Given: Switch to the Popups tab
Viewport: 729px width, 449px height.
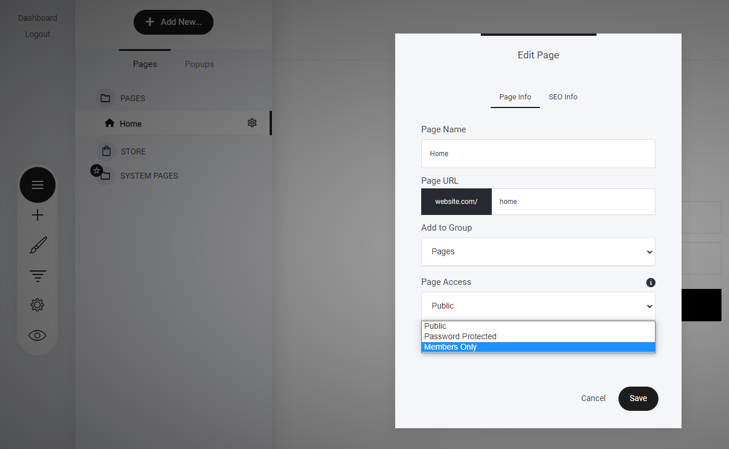Looking at the screenshot, I should pyautogui.click(x=199, y=64).
